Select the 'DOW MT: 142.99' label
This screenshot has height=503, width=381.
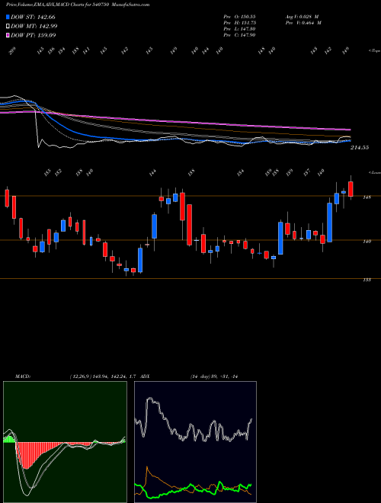coord(34,27)
